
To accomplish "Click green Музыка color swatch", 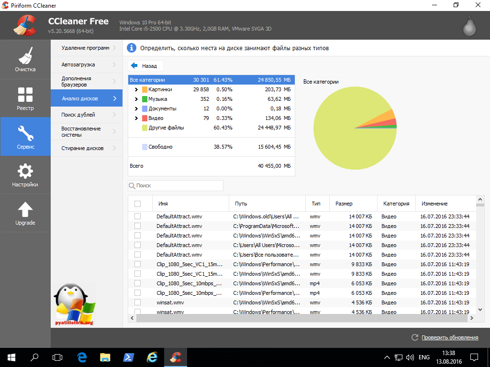I will pyautogui.click(x=145, y=99).
